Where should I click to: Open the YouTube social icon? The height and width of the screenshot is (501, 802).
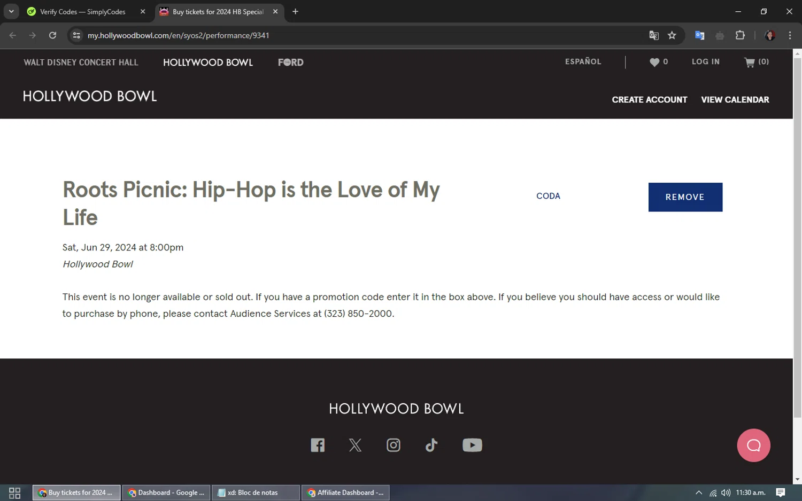472,445
